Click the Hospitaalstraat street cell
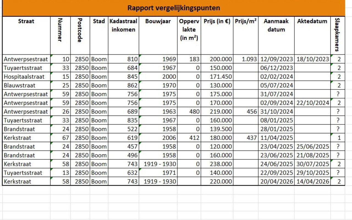This screenshot has height=220, width=352. pyautogui.click(x=26, y=76)
